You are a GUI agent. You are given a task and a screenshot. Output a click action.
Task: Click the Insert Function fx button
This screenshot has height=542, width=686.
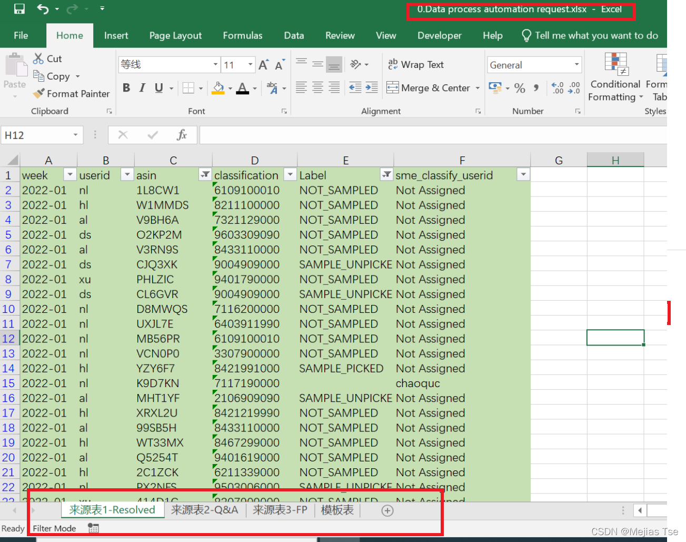[x=182, y=135]
